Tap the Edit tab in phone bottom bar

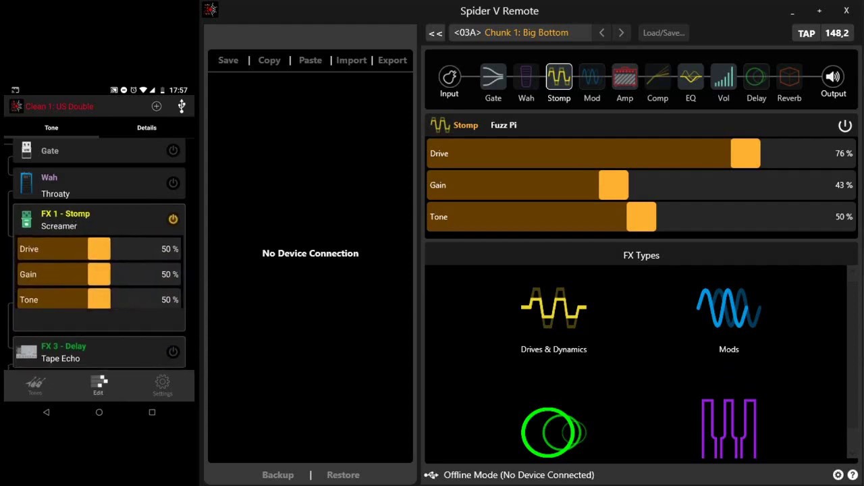[x=99, y=386]
